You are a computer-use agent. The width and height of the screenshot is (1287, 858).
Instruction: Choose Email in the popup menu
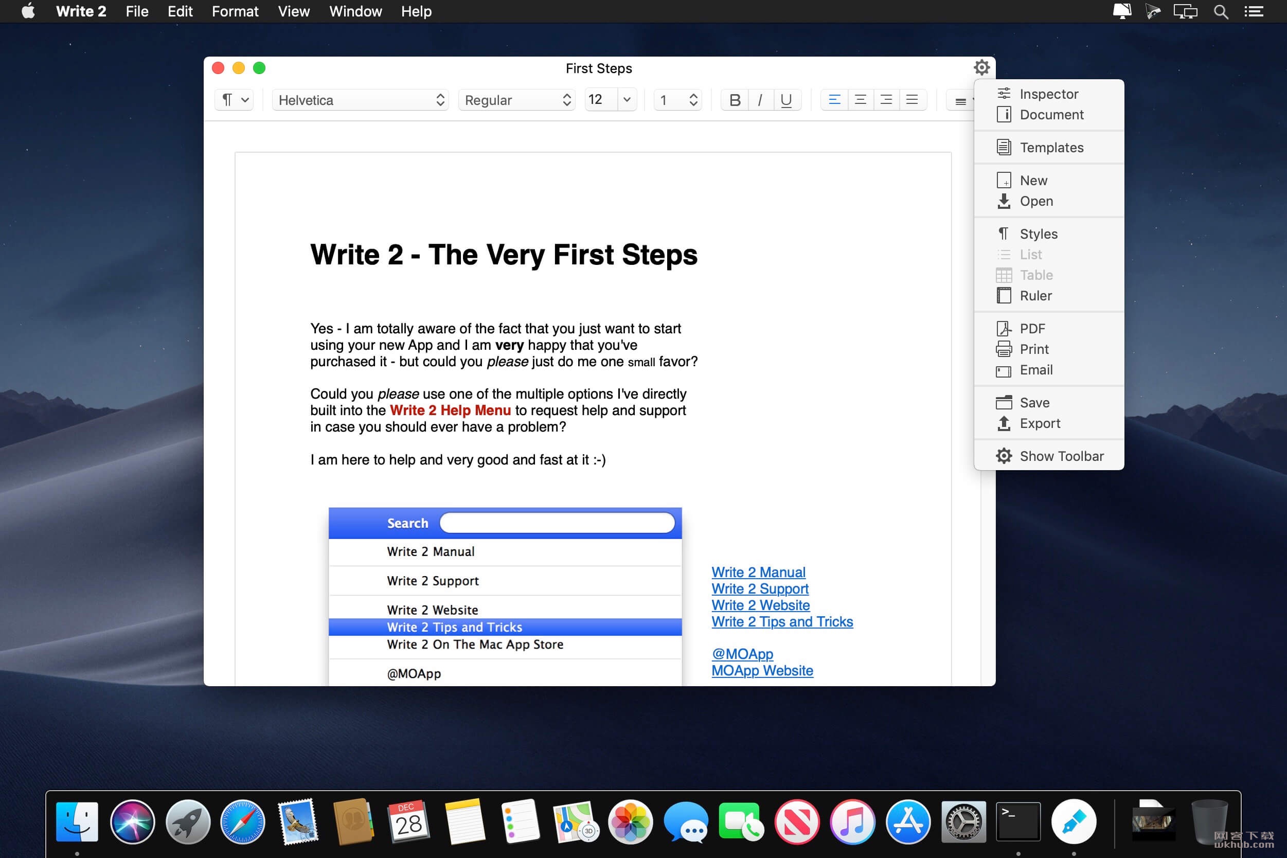coord(1048,370)
